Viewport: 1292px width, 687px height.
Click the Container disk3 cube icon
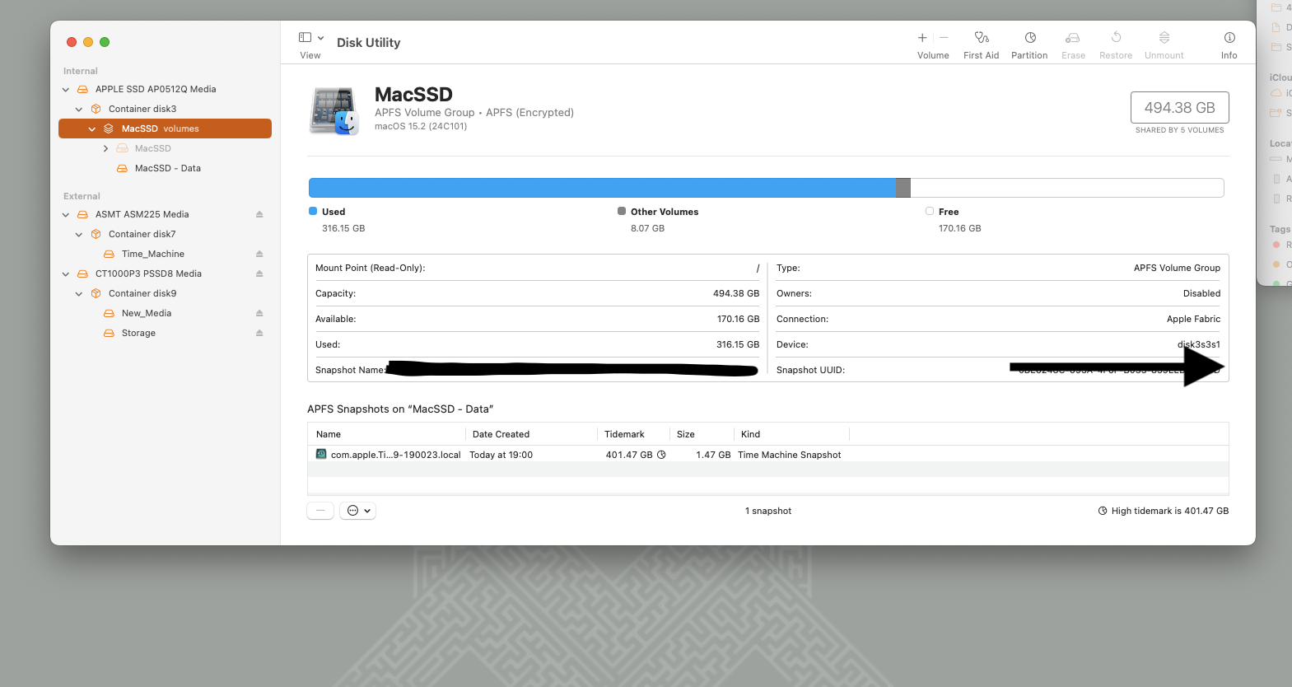pyautogui.click(x=96, y=109)
